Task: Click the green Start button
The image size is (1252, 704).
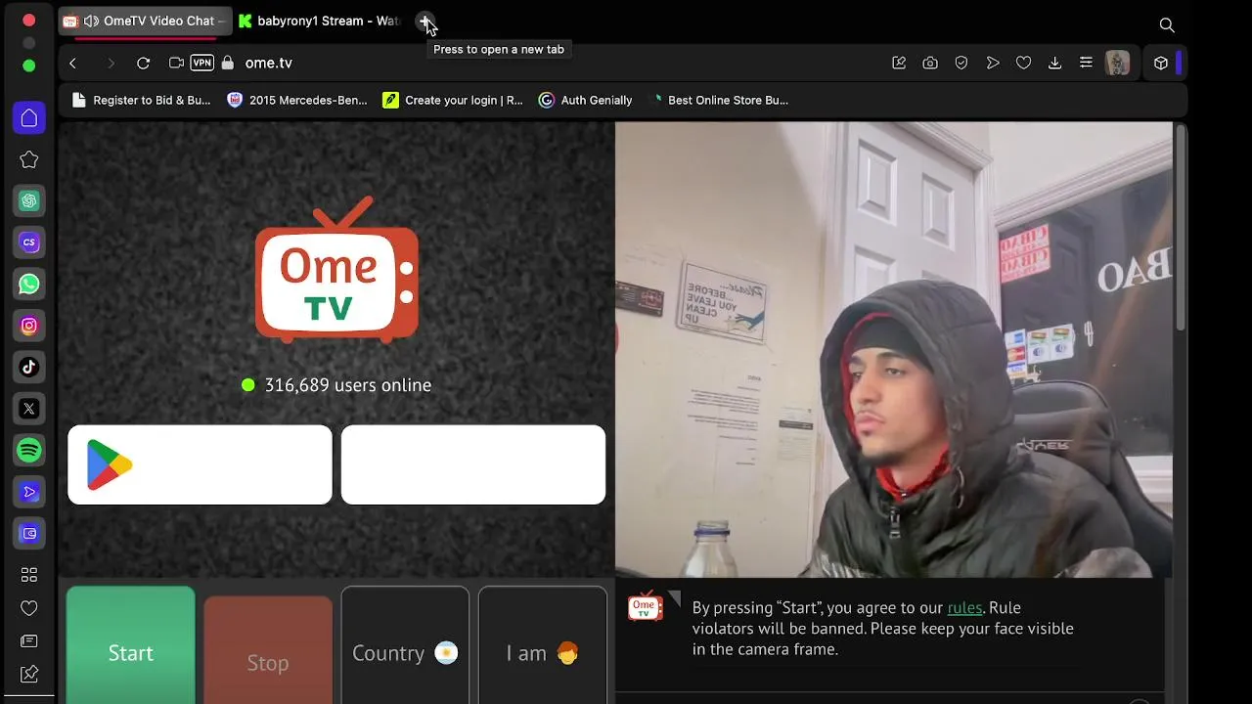Action: [131, 645]
